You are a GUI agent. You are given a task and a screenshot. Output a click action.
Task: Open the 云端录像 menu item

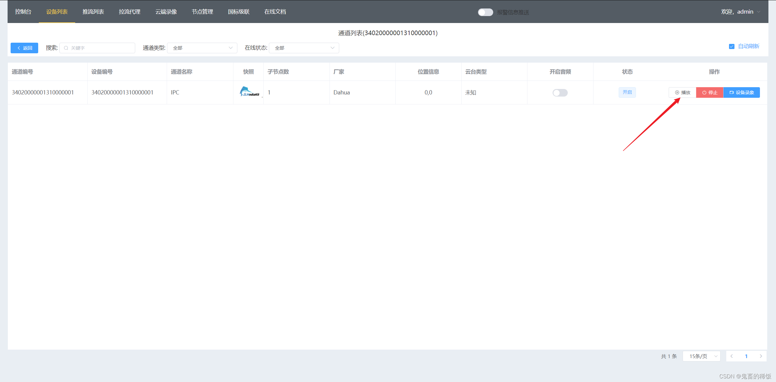(166, 12)
